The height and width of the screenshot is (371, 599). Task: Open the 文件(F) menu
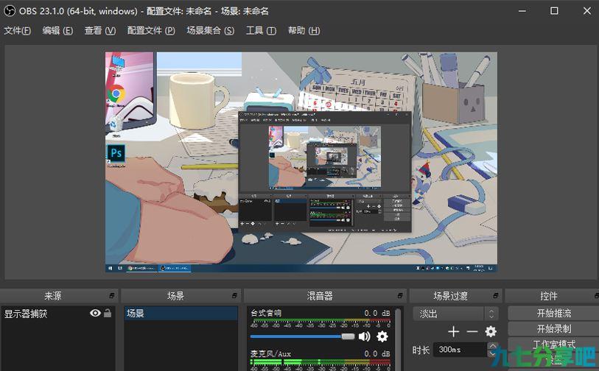[18, 30]
